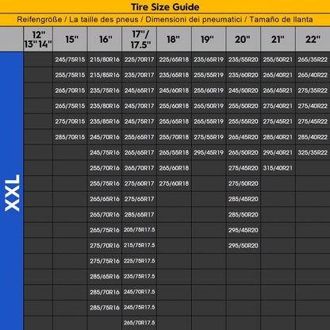
Task: Click the multilingual Reifengröße subtitle bar
Action: click(x=165, y=20)
